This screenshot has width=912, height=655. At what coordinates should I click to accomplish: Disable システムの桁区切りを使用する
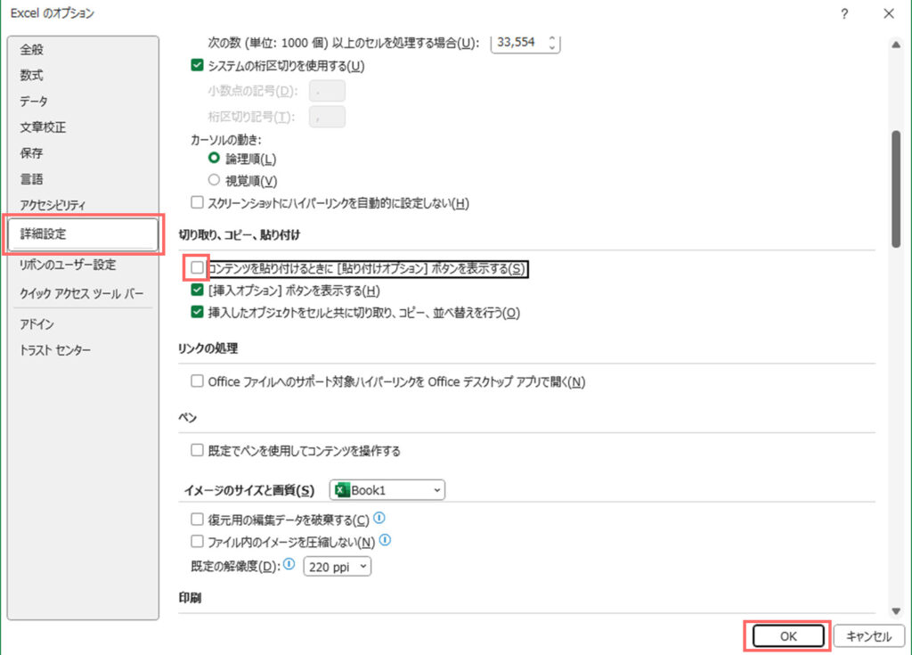pos(197,65)
